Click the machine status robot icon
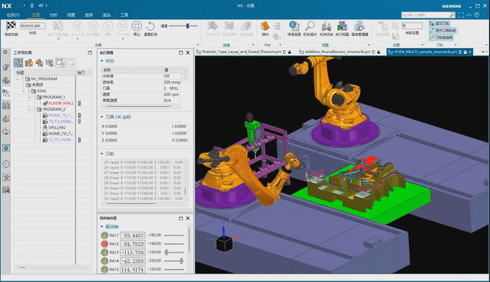The image size is (490, 282). click(x=326, y=26)
